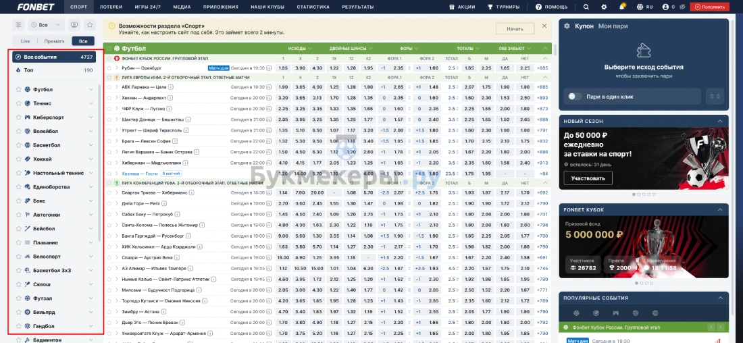Click the Участвовать button

click(588, 178)
